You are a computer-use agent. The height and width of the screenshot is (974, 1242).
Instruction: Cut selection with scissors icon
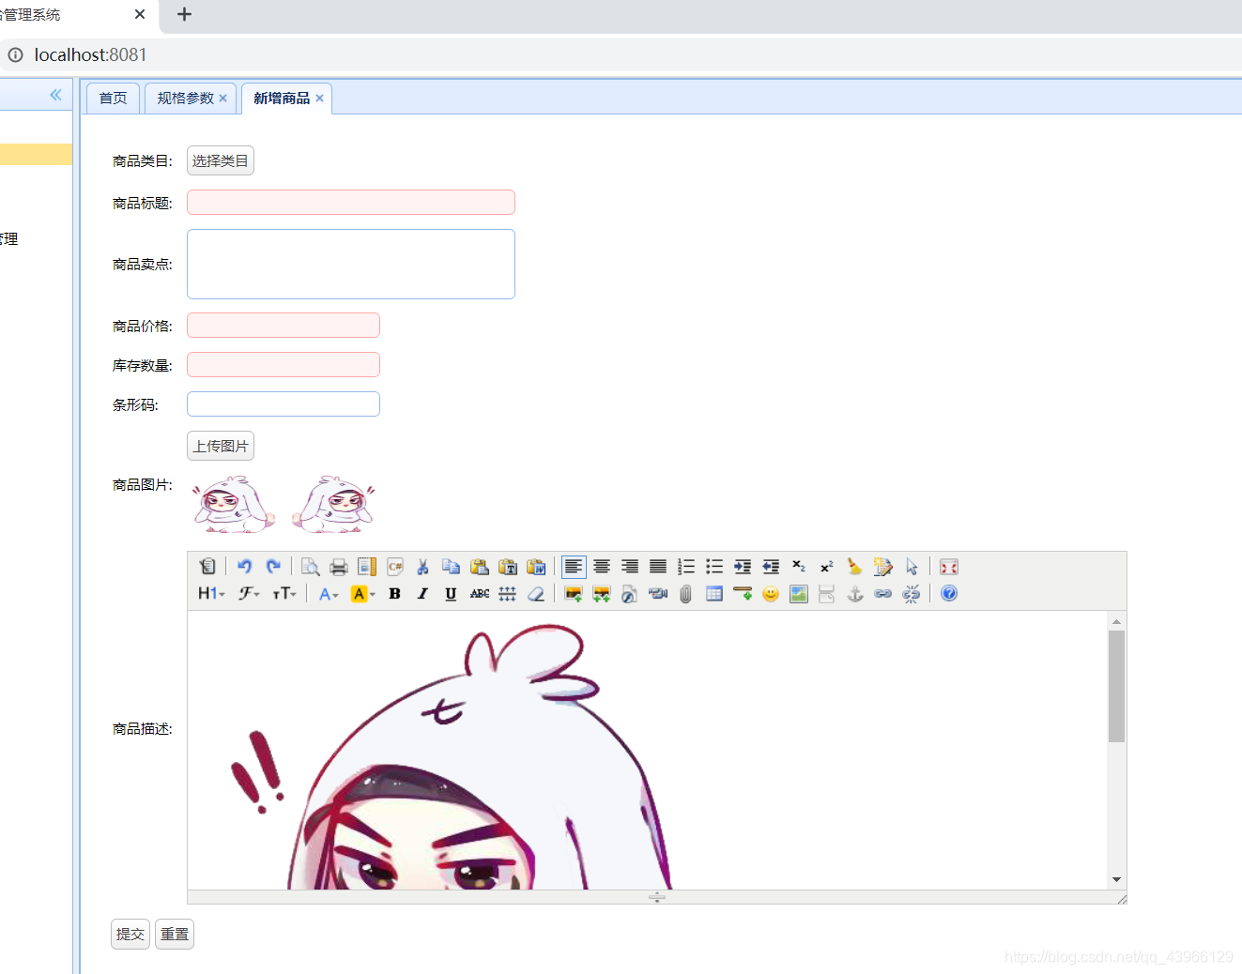point(423,567)
